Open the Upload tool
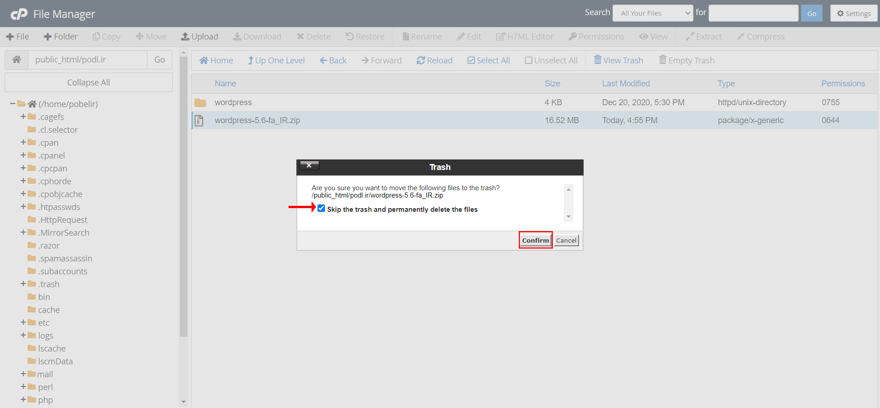Viewport: 880px width, 408px height. pos(200,37)
